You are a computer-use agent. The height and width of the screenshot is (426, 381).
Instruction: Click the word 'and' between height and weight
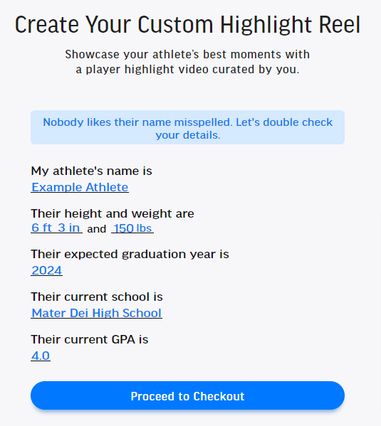pyautogui.click(x=97, y=229)
